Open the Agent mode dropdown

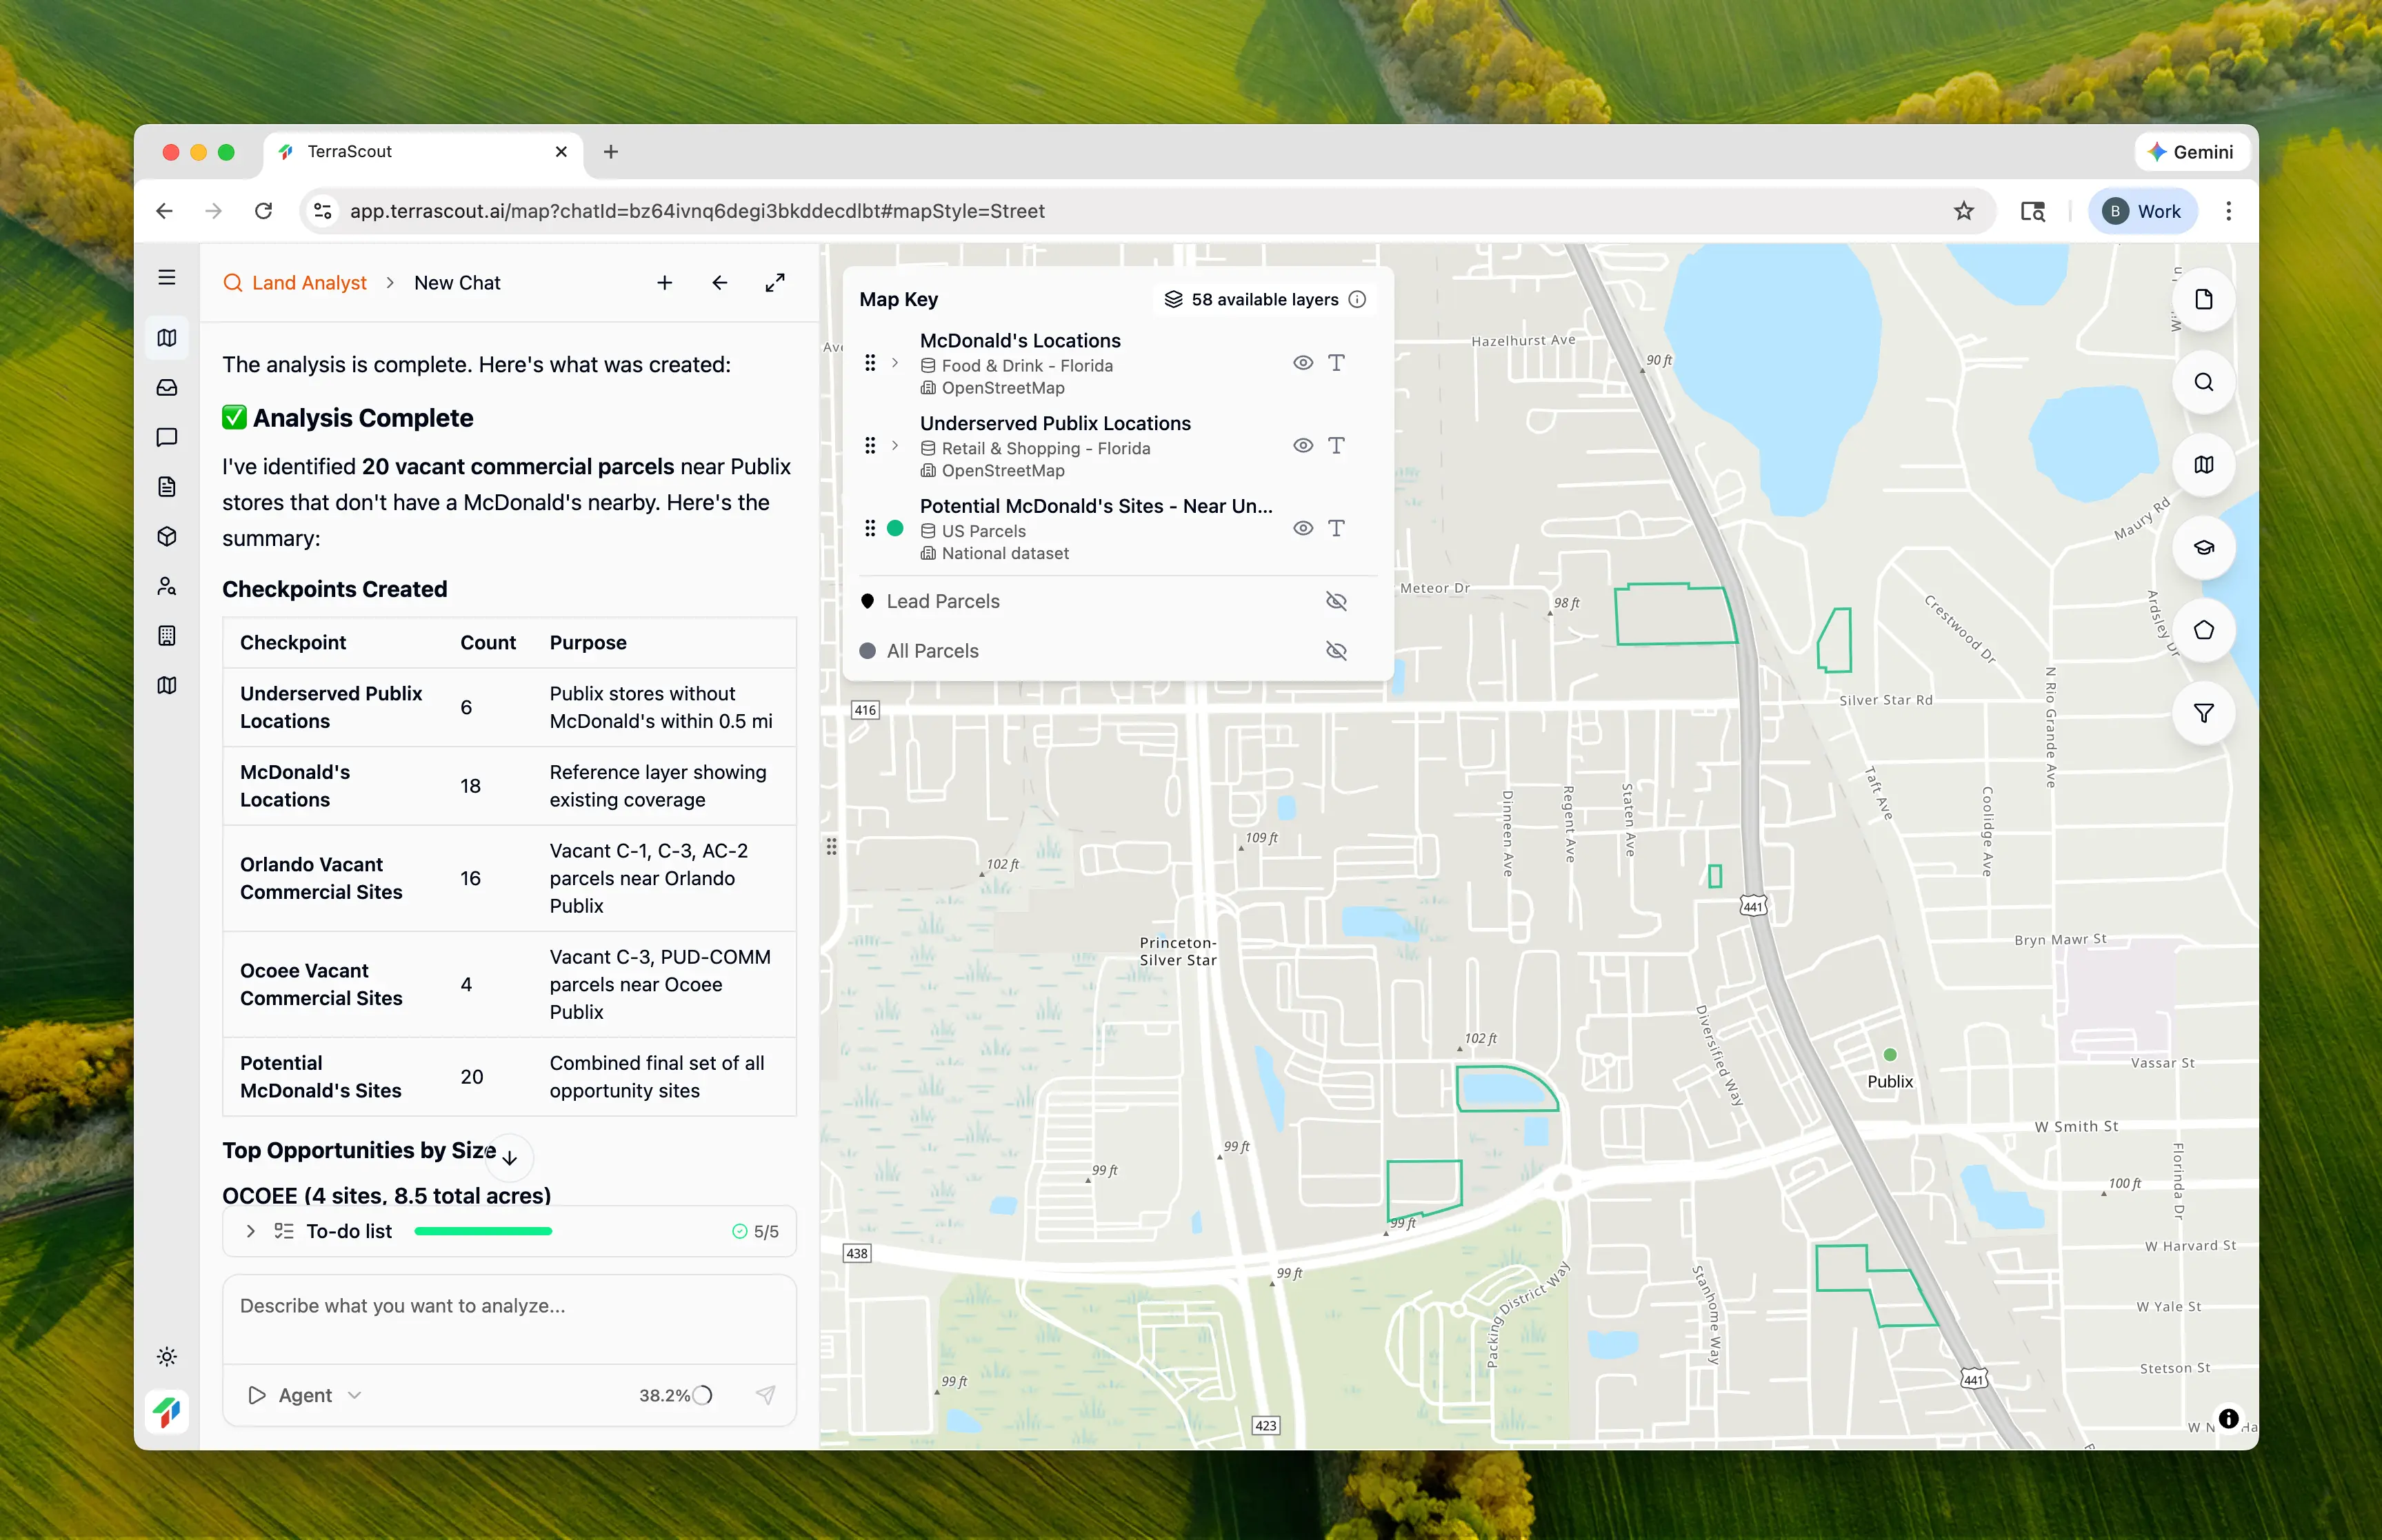point(305,1395)
